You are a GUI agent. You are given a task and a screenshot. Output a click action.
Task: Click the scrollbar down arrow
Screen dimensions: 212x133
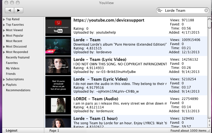point(210,125)
